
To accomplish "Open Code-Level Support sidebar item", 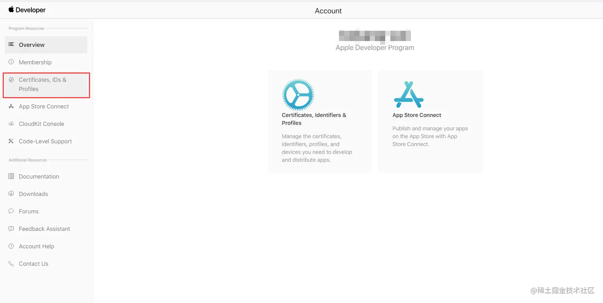I will pyautogui.click(x=46, y=141).
